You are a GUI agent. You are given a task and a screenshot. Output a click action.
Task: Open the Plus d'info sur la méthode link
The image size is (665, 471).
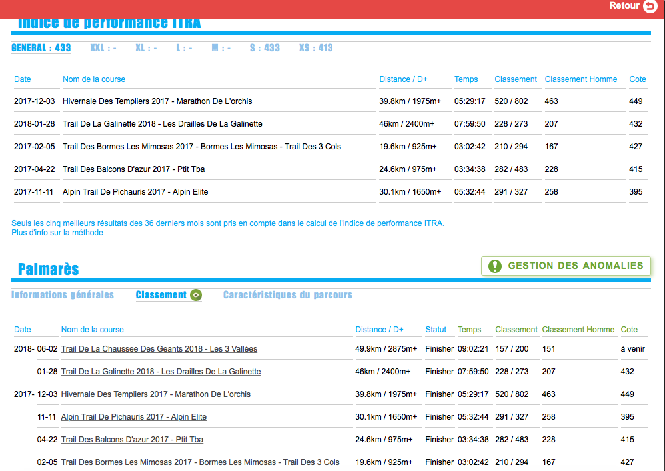coord(57,233)
